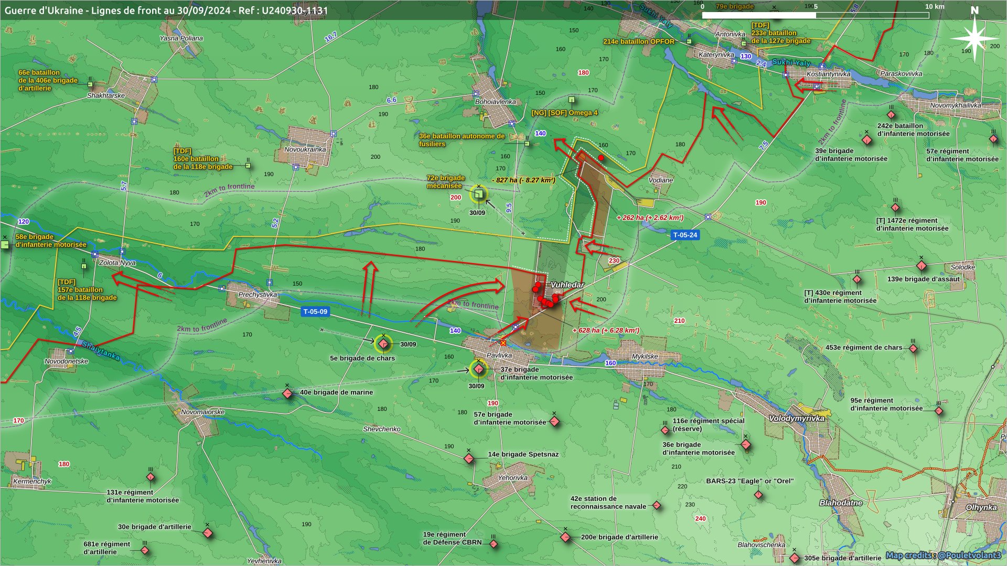
Task: Click the 139e brigade d'assaut unit icon
Action: [922, 266]
